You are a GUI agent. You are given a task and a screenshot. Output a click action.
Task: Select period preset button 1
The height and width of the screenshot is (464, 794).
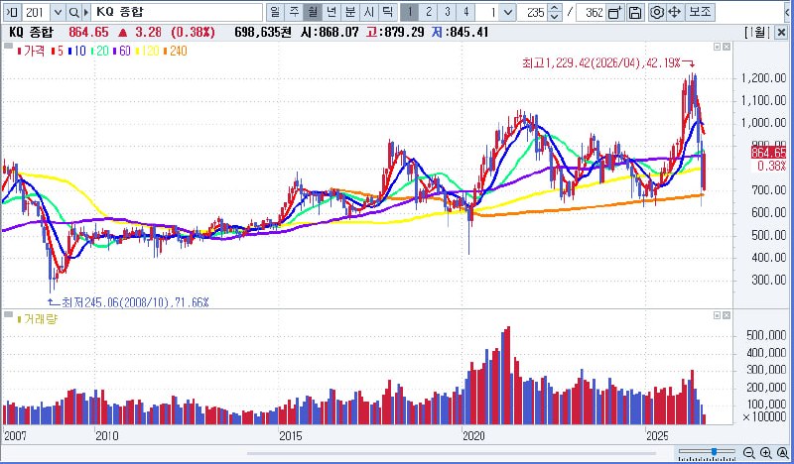[x=410, y=12]
